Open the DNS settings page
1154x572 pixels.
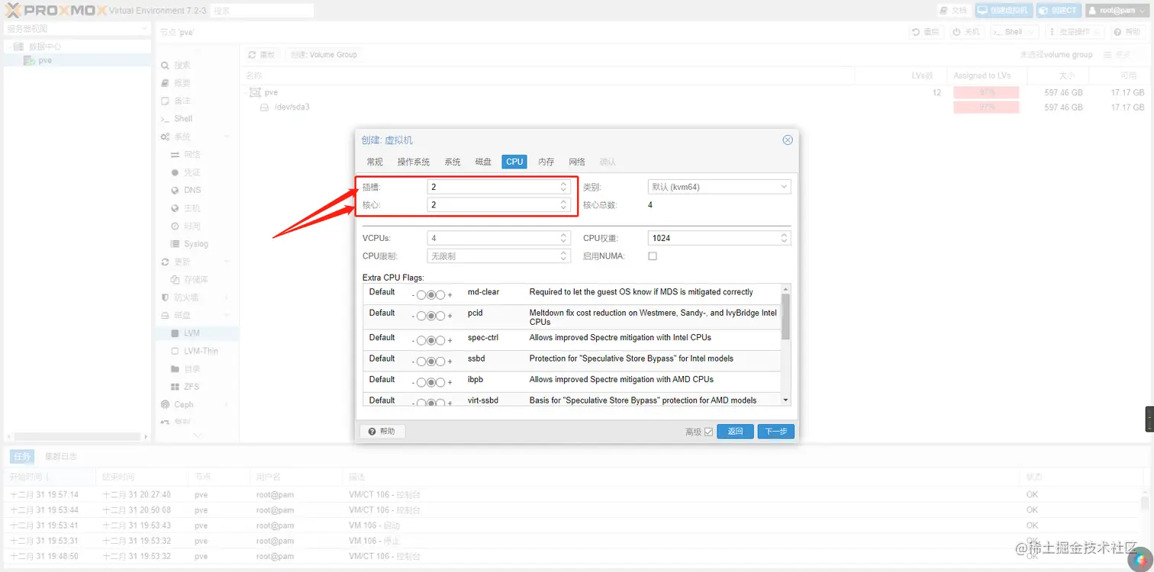coord(192,190)
